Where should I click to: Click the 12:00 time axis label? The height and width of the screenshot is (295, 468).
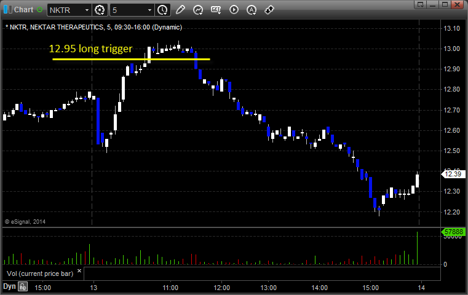tap(222, 288)
